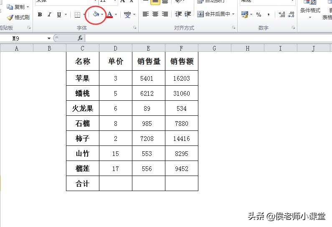Increase the indent
Viewport: 332px width, 227px height.
pos(188,14)
